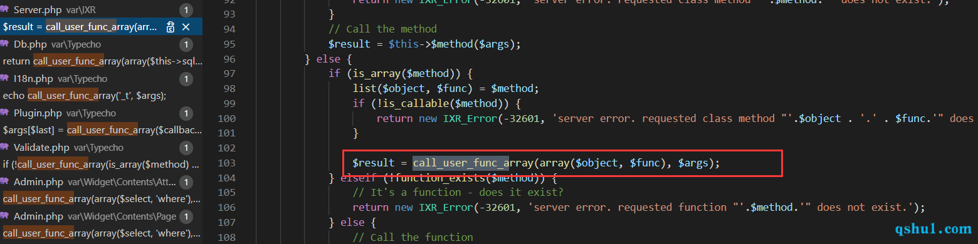
Task: Click the '// Call the function' comment on line 108
Action: click(413, 237)
